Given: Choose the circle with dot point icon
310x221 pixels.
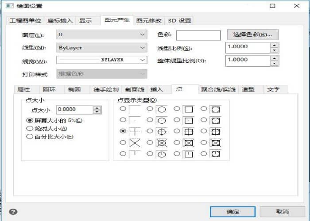Looking at the screenshot, I should click(x=162, y=120).
